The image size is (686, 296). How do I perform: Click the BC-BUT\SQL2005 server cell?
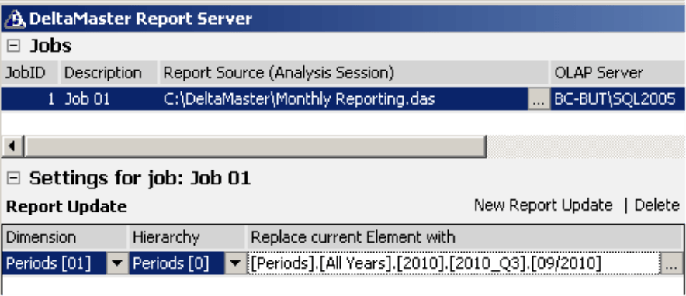coord(618,99)
